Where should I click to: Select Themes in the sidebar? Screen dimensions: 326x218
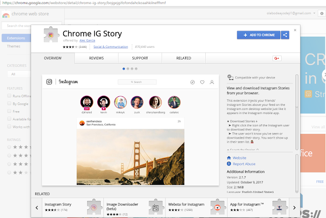tap(14, 46)
